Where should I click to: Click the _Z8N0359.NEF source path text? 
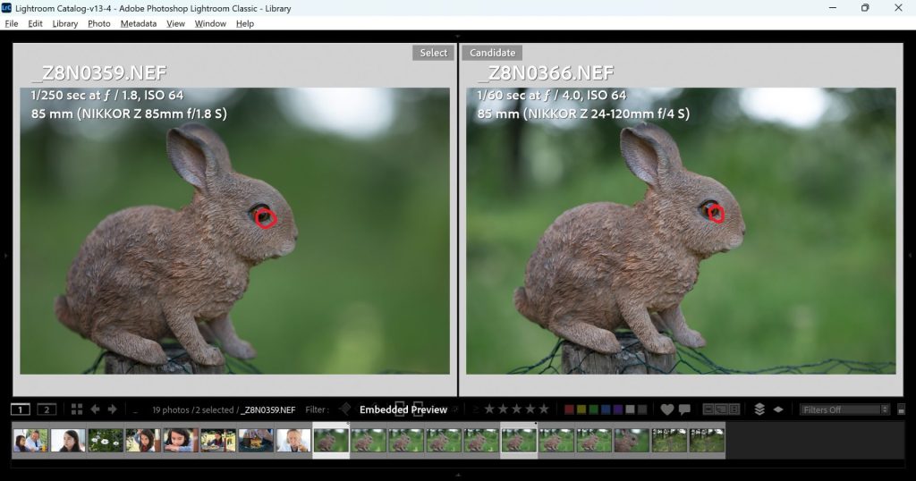[x=268, y=409]
